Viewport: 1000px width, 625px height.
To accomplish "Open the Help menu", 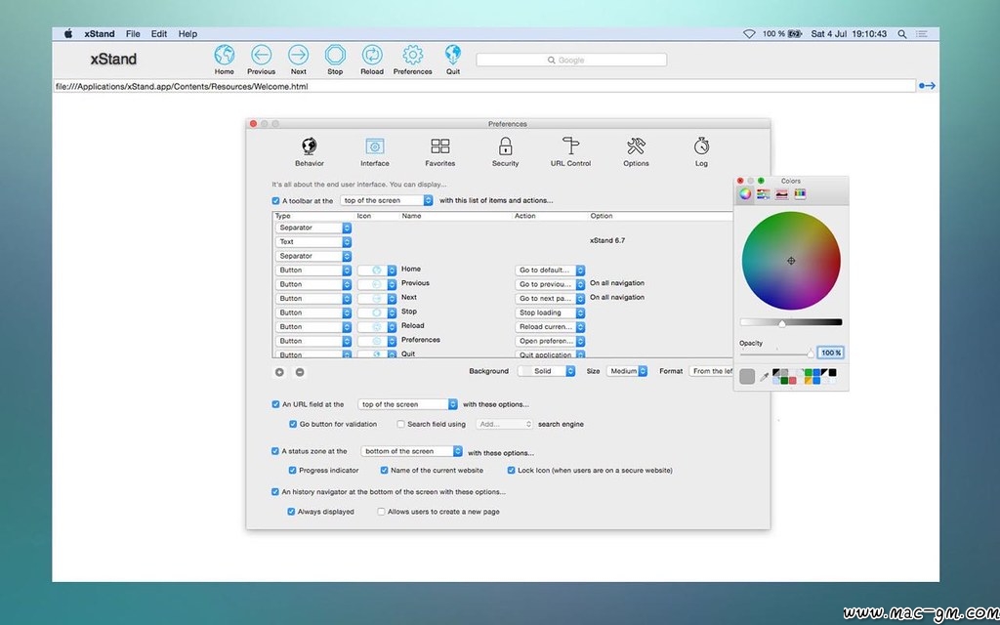I will tap(187, 34).
